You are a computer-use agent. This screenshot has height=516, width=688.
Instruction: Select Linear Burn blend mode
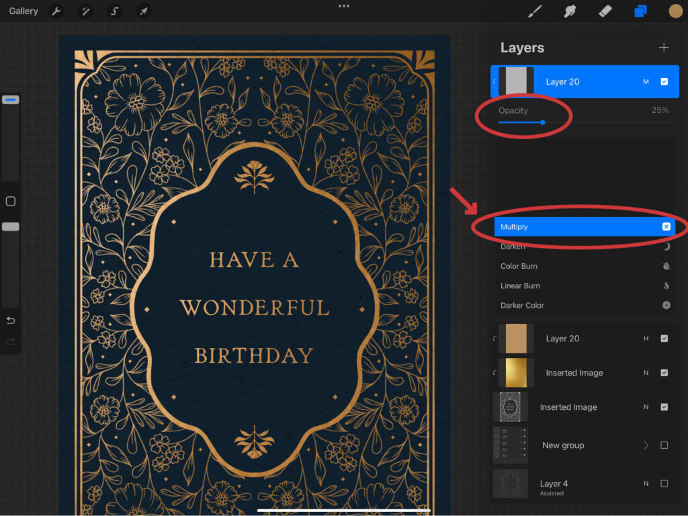[520, 286]
